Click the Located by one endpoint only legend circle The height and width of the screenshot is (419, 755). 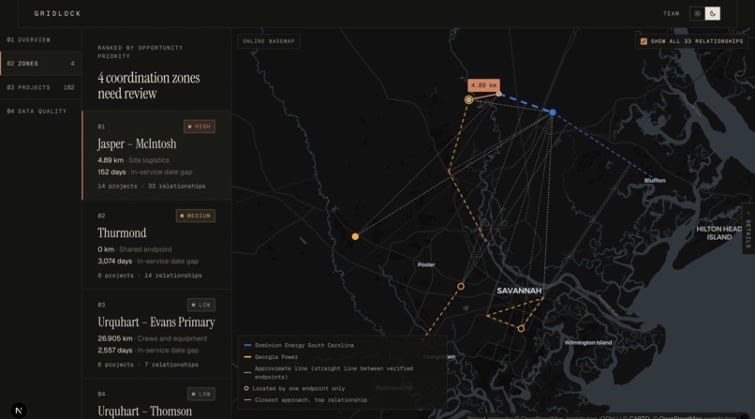coord(246,388)
